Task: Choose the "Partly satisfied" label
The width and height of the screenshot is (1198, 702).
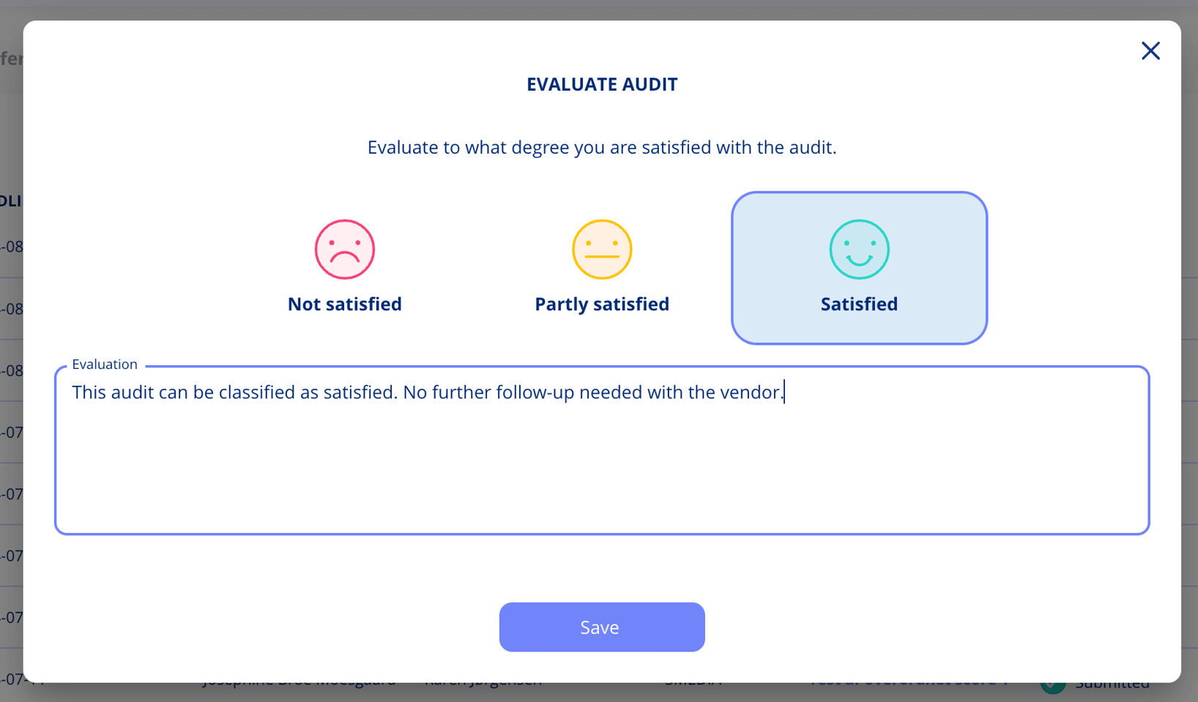Action: pos(602,304)
